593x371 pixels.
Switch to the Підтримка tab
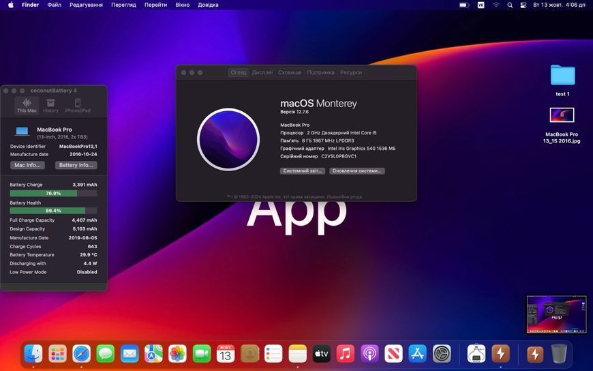[321, 72]
